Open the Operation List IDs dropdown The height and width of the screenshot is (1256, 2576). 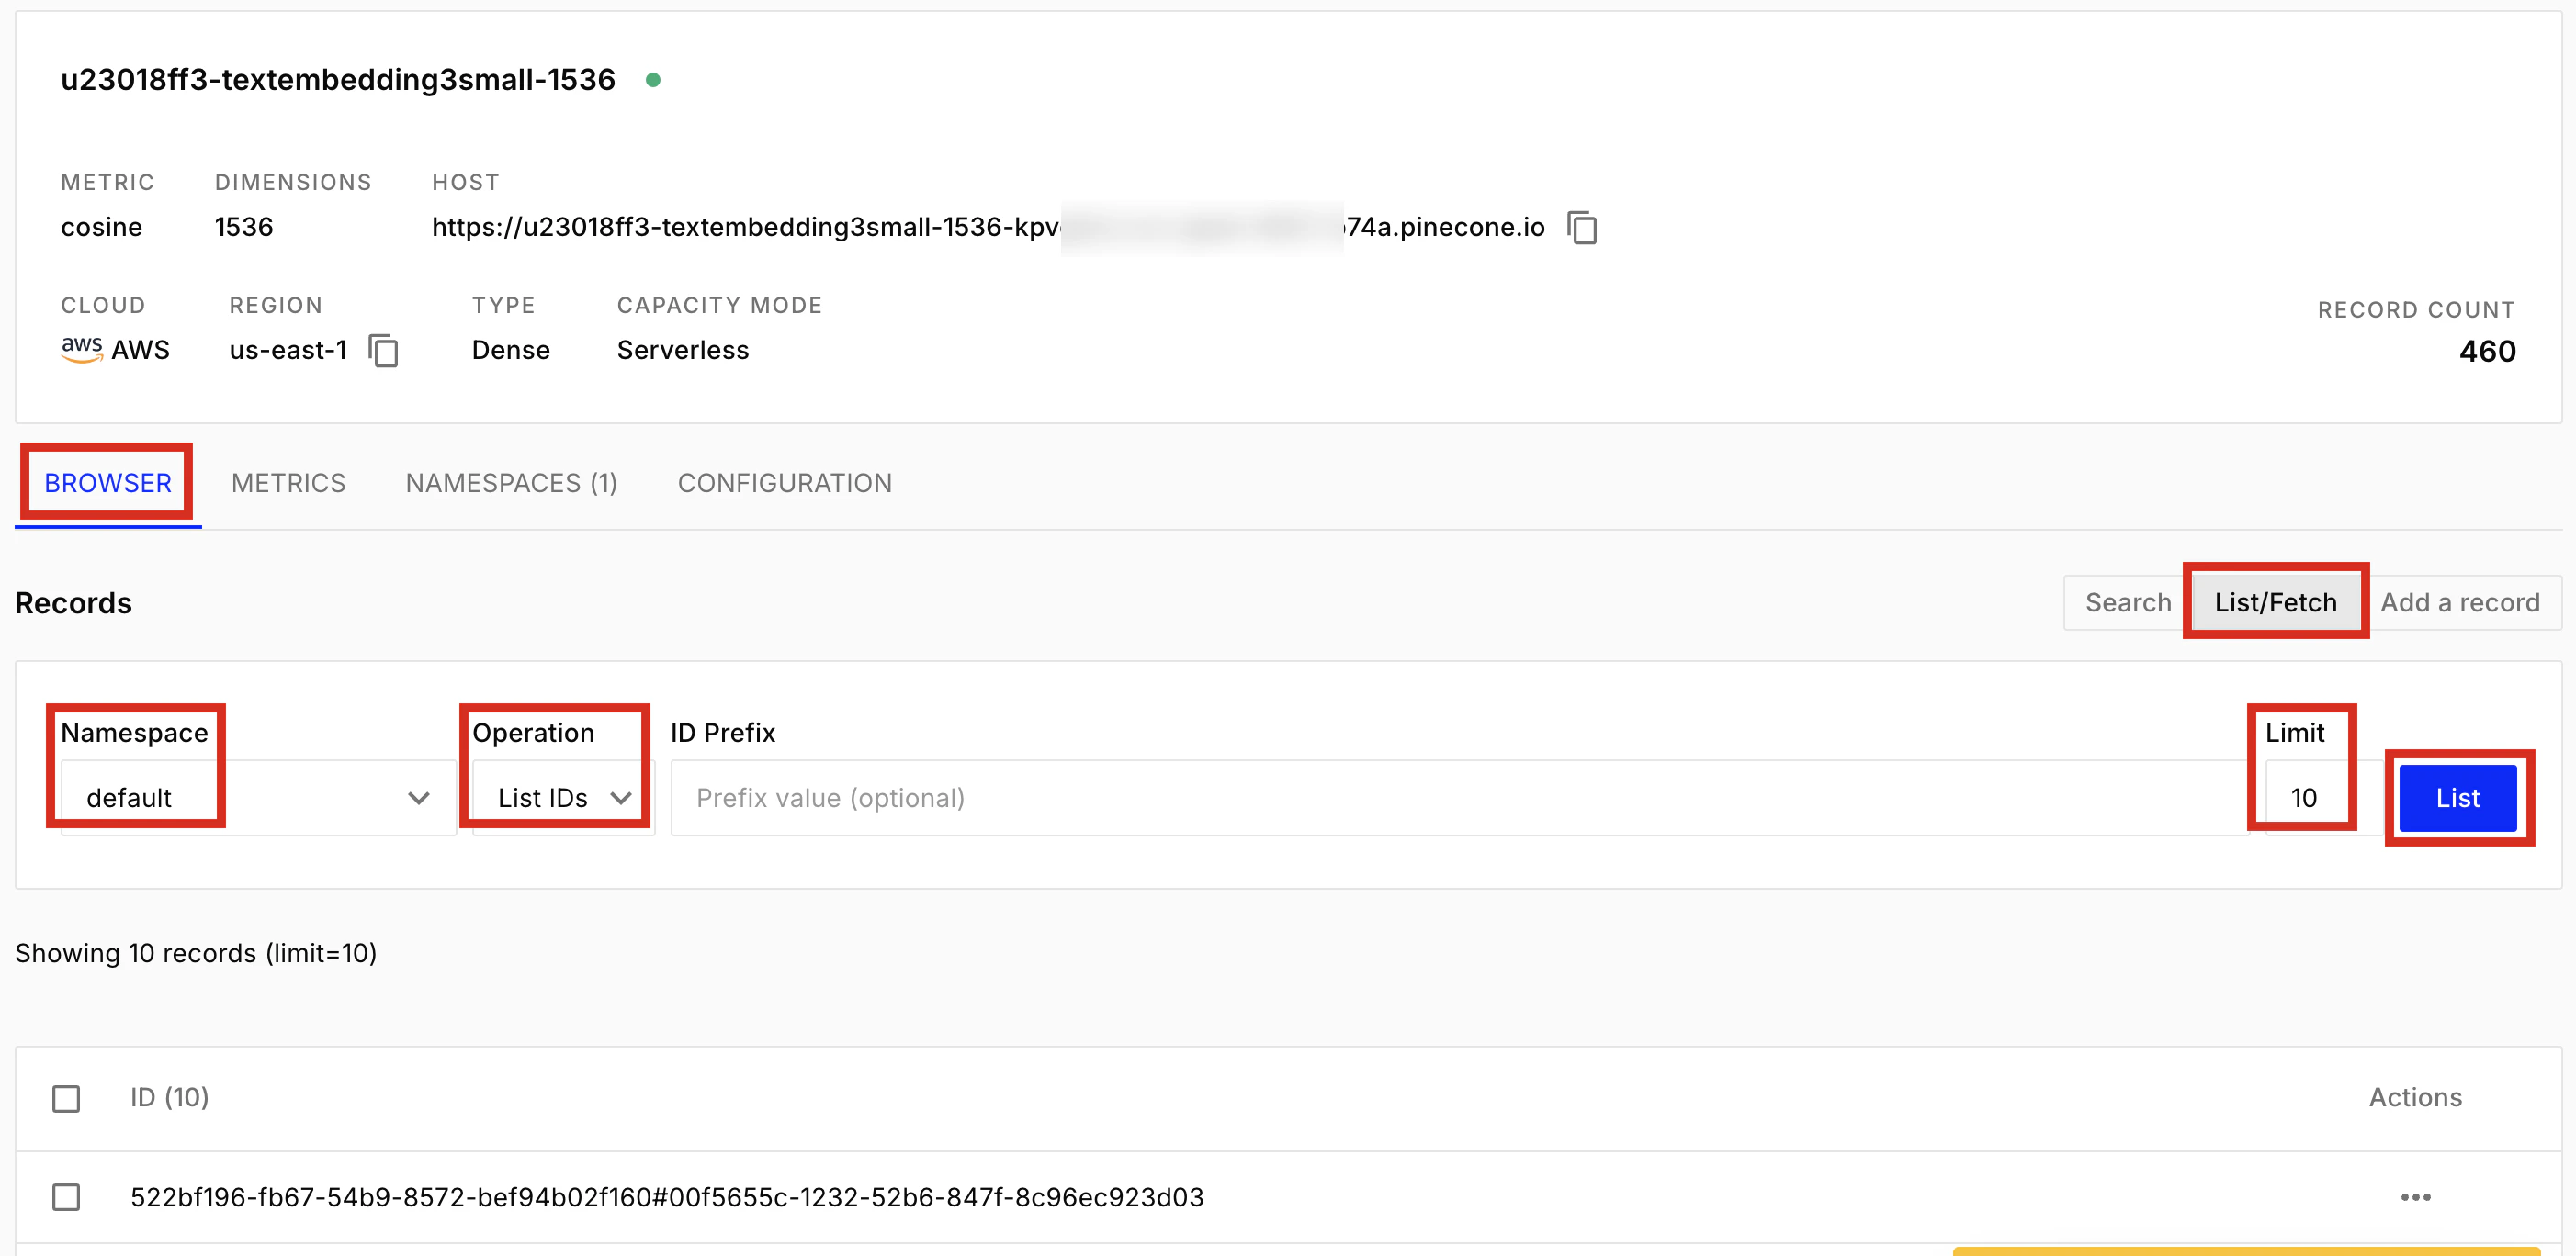coord(563,797)
